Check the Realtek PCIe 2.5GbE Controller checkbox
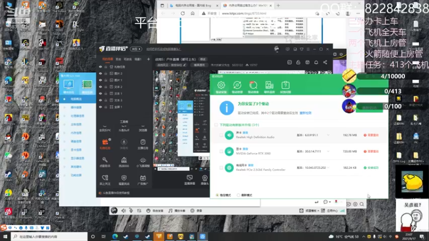Viewport: 429px width, 241px height. tap(221, 168)
